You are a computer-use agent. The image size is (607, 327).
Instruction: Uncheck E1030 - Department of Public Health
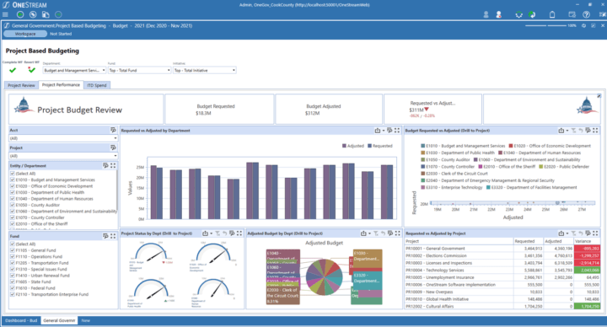(13, 192)
